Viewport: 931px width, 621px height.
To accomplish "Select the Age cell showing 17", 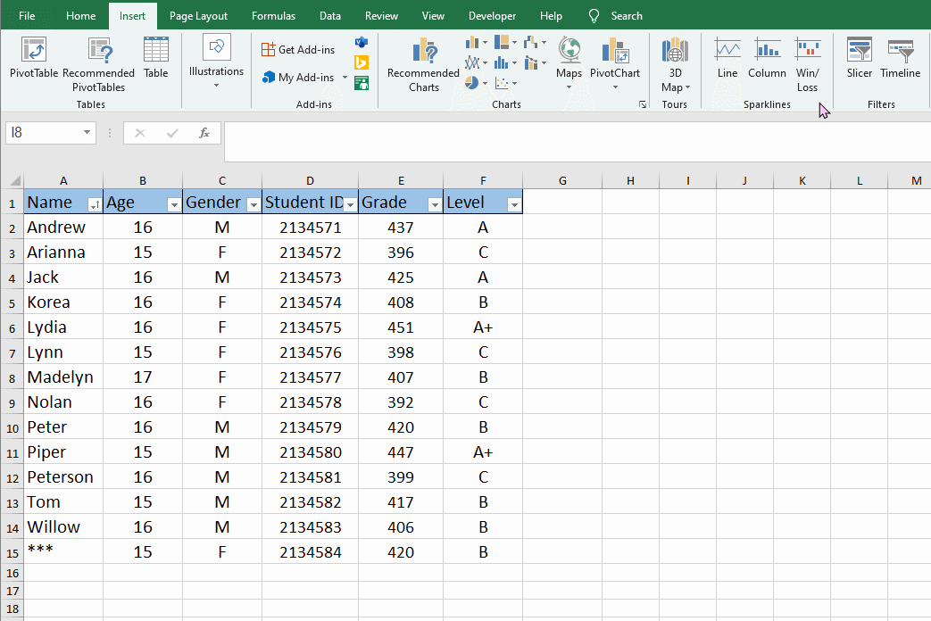I will coord(143,377).
